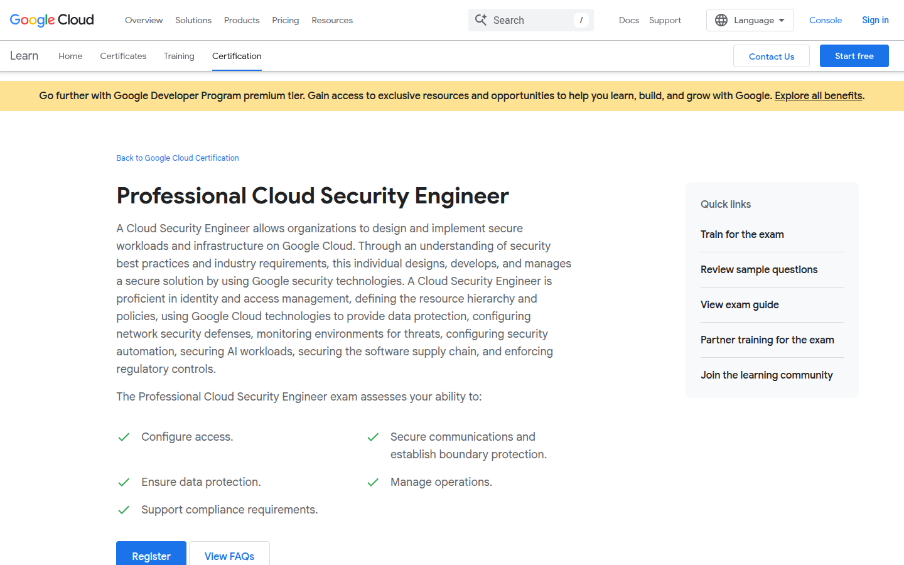Viewport: 904px width, 565px height.
Task: Open Review sample questions quick link
Action: (759, 269)
